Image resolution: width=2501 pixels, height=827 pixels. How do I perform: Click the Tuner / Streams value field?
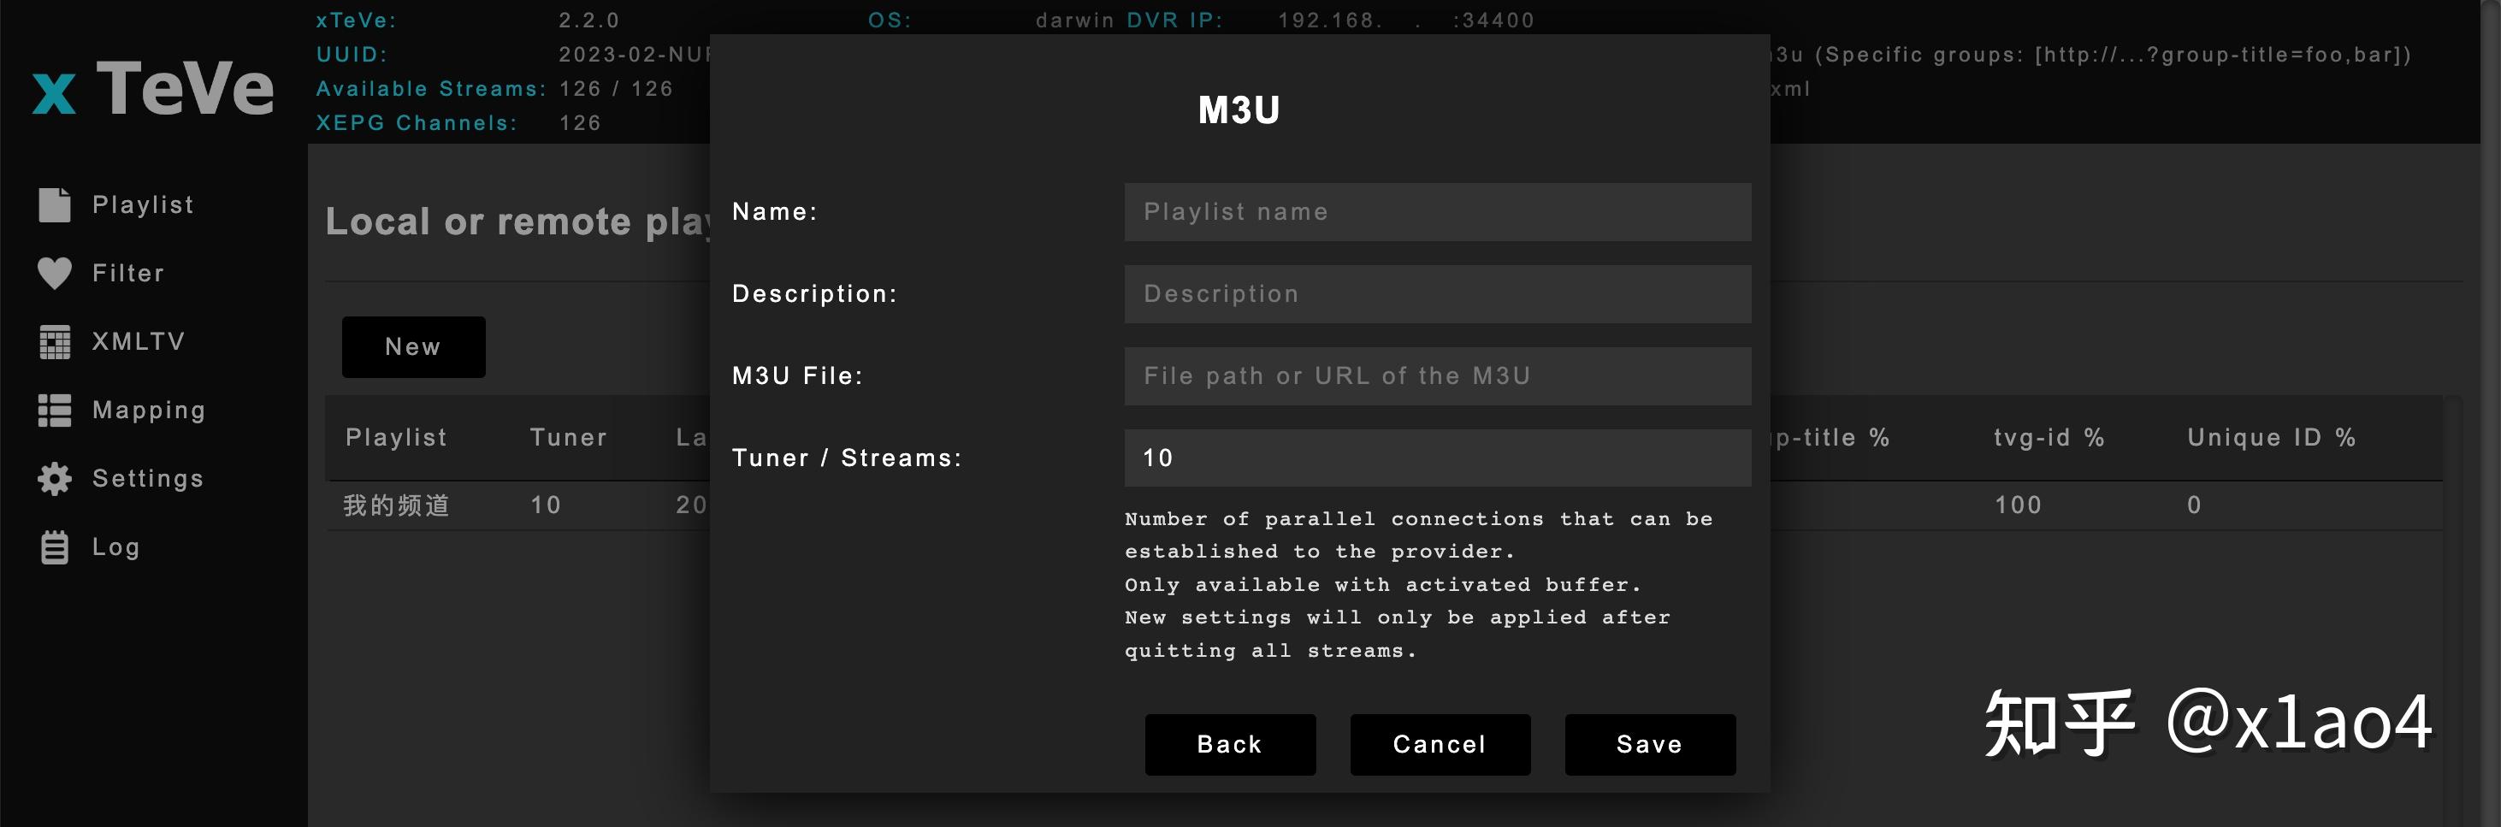(x=1437, y=458)
